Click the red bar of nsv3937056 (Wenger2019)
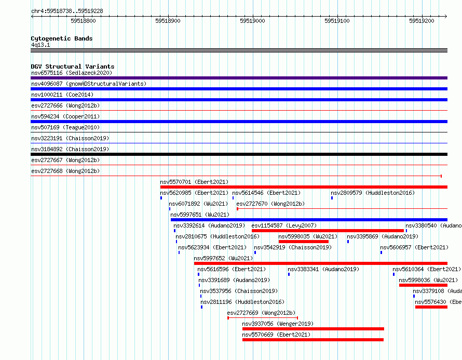The image size is (462, 360). coord(313,329)
